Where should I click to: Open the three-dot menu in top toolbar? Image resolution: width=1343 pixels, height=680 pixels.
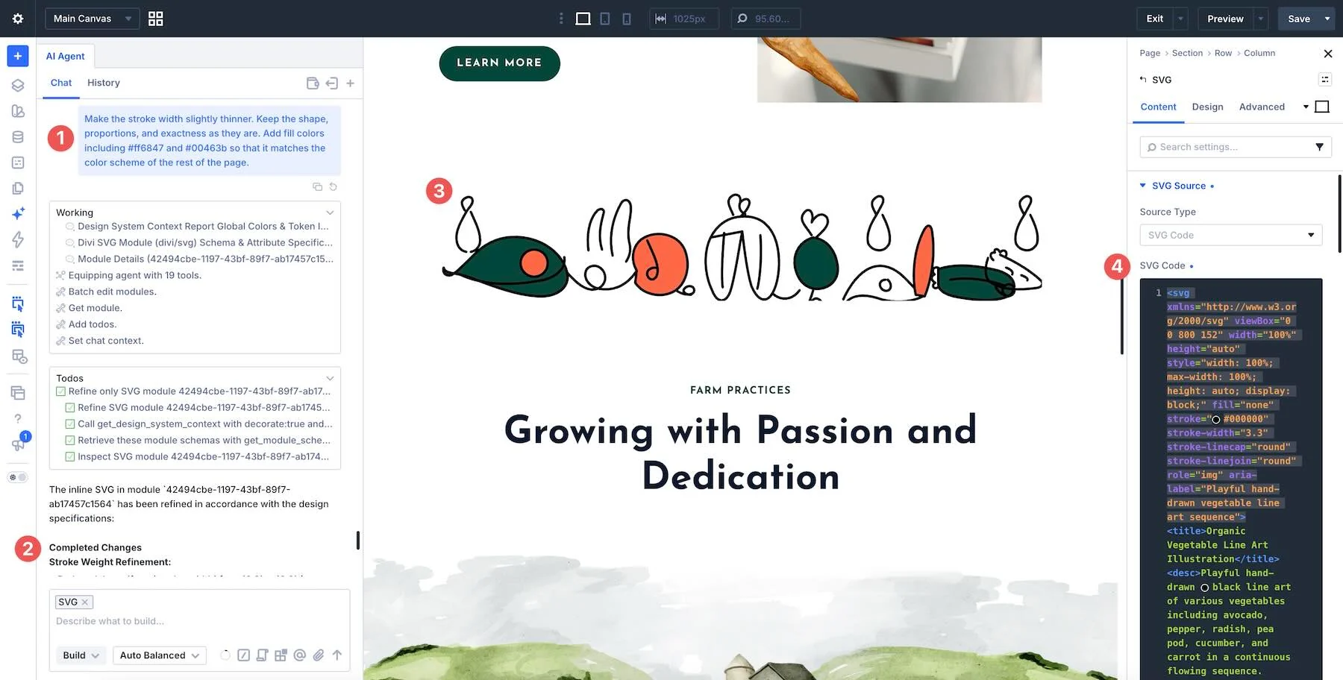pos(561,19)
